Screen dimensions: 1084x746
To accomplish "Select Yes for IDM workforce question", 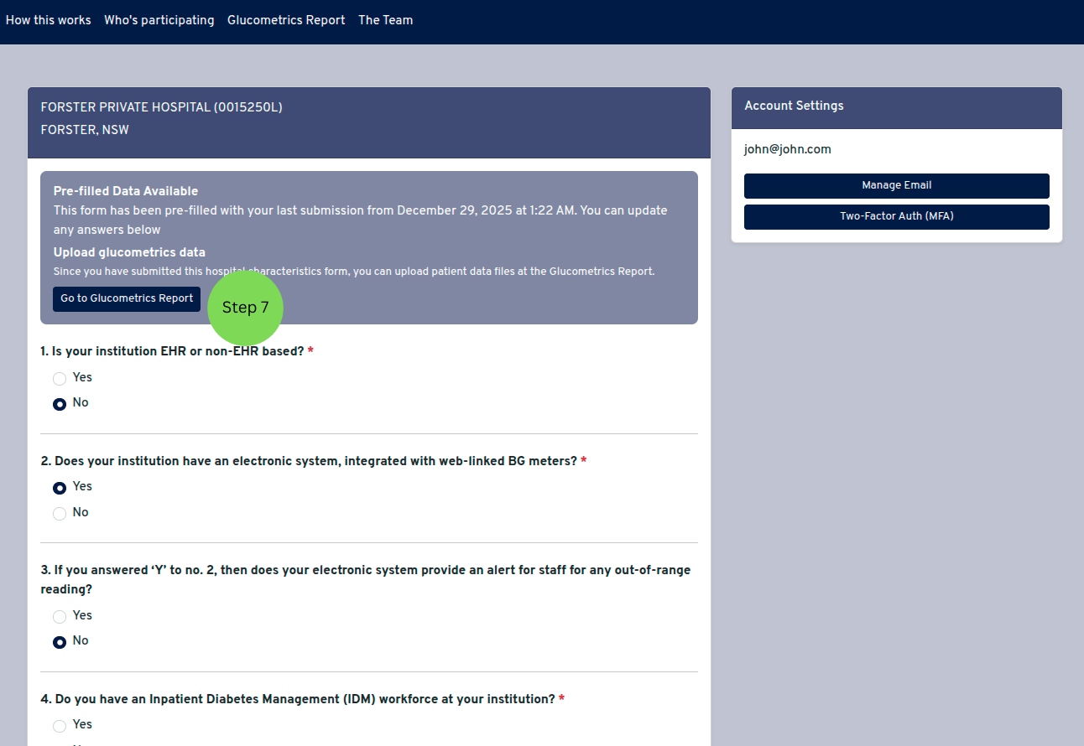I will coord(60,726).
